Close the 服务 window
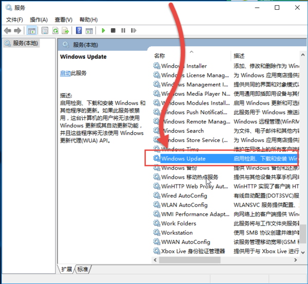This screenshot has height=284, width=308. pyautogui.click(x=297, y=8)
